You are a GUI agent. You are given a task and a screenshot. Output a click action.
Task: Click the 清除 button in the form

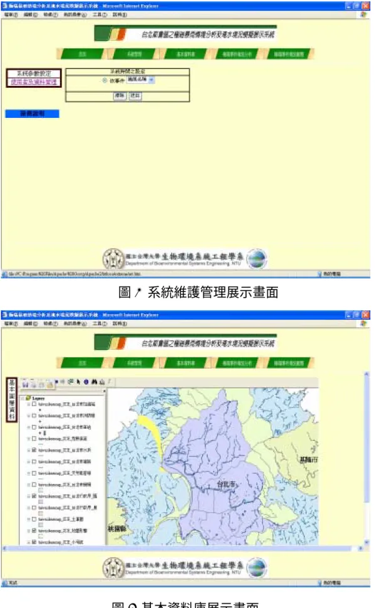(x=120, y=95)
